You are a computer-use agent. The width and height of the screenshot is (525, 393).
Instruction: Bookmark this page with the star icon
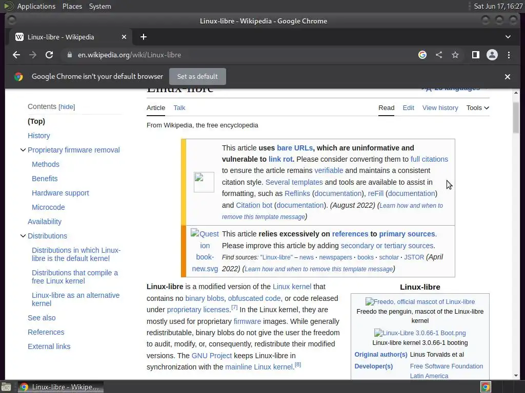(455, 55)
